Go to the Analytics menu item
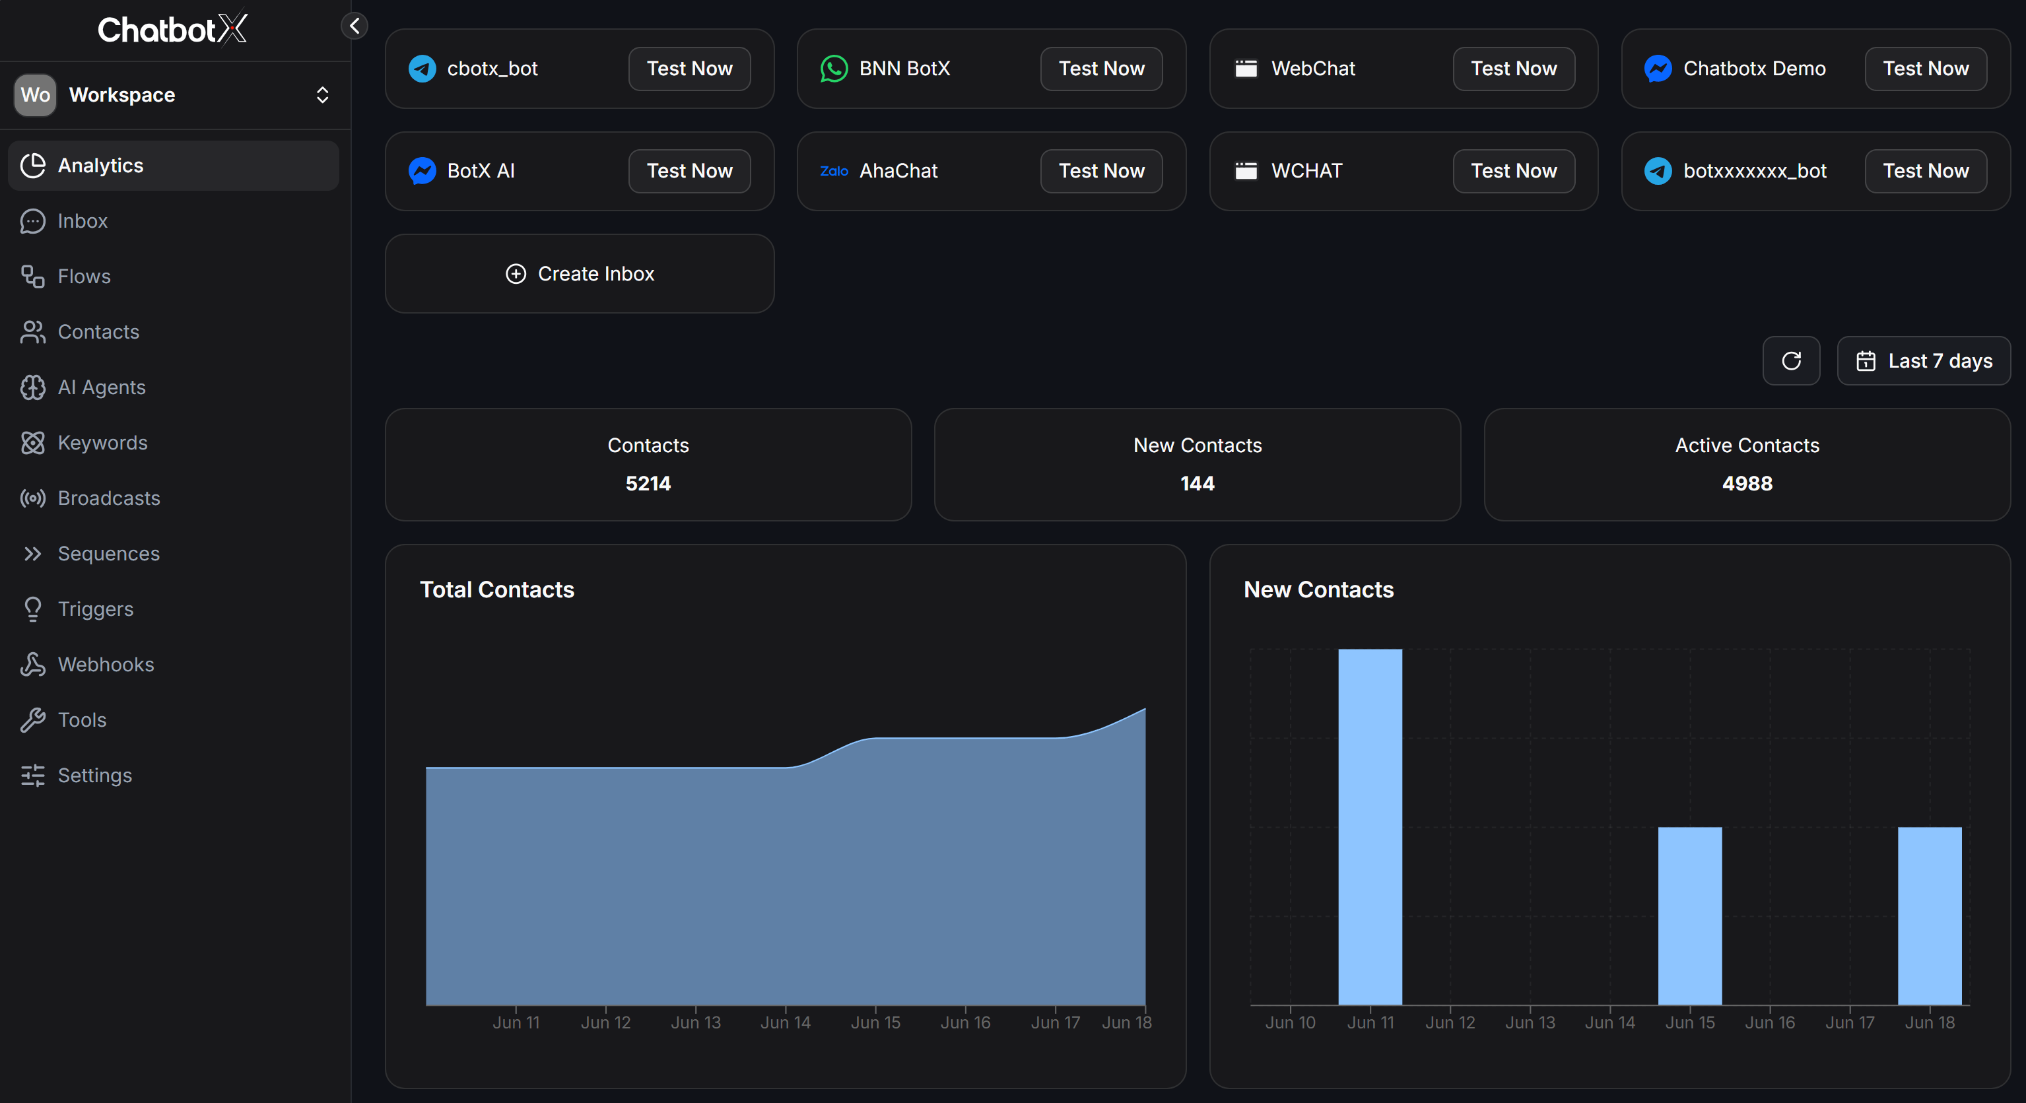2026x1103 pixels. 174,165
